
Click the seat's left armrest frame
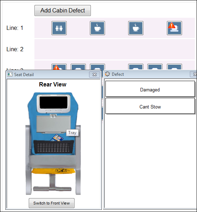(x=28, y=160)
